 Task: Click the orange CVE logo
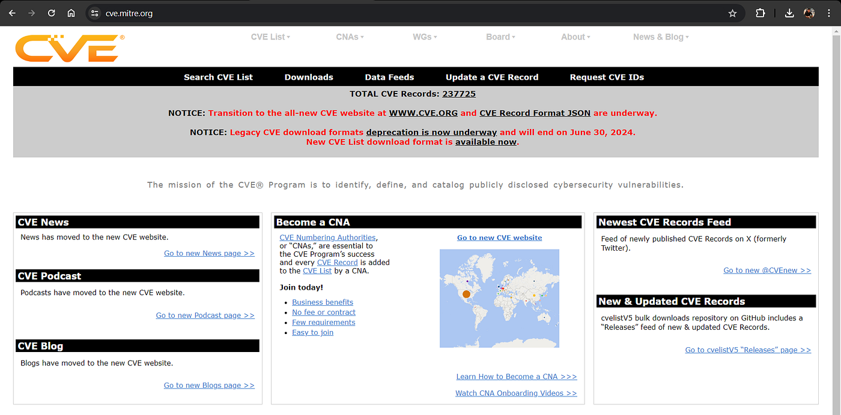(70, 47)
